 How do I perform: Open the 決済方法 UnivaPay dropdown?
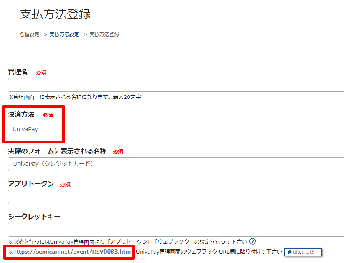tap(176, 129)
